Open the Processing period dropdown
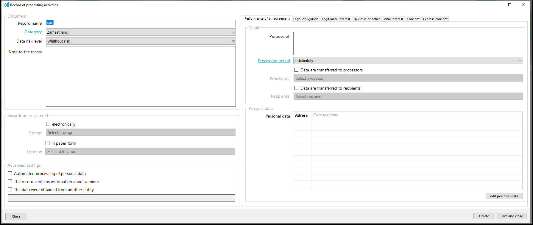This screenshot has height=225, width=533. (x=408, y=60)
